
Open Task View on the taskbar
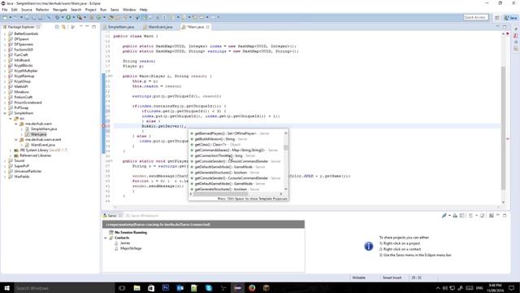click(122, 288)
